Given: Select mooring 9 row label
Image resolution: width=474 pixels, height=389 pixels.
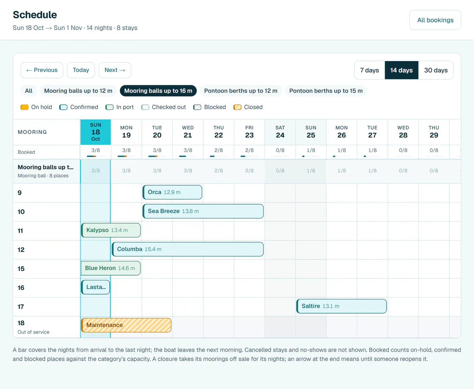Looking at the screenshot, I should [x=47, y=193].
